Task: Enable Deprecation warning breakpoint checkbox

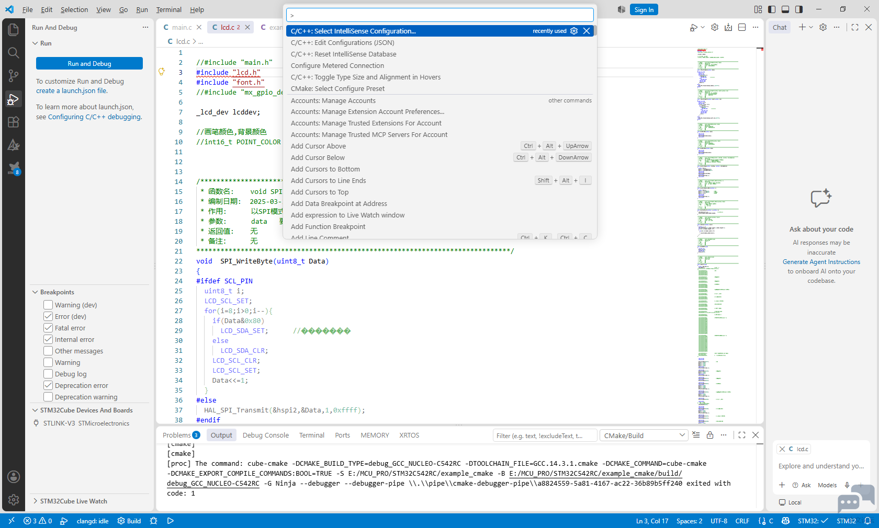Action: point(48,397)
